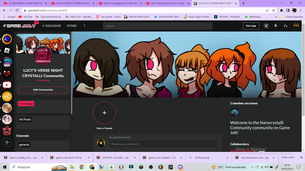Open the user avatar menu at top right
The height and width of the screenshot is (171, 305).
pos(296,26)
